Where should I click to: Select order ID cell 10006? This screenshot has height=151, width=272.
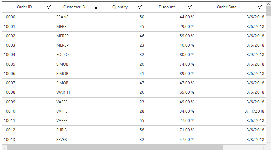point(28,74)
